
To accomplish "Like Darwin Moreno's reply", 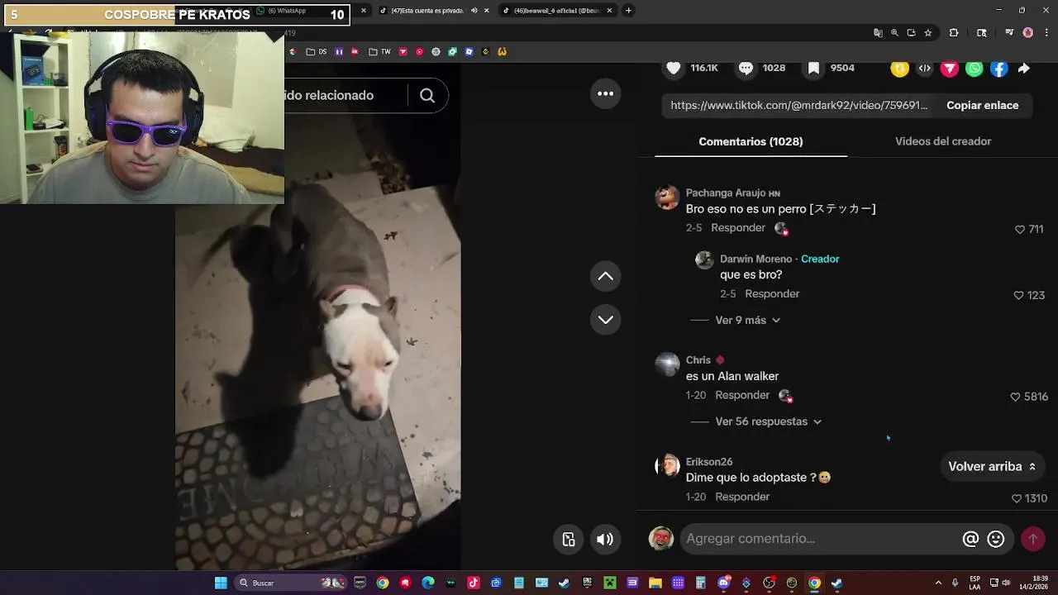I will click(x=1018, y=295).
